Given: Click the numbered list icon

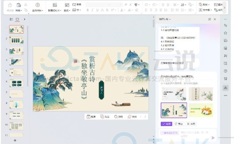Looking at the screenshot, I should point(154,5).
